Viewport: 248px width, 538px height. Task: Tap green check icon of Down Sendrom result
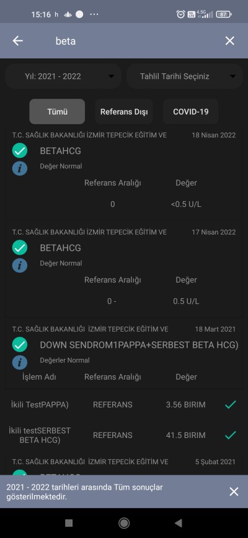[19, 345]
